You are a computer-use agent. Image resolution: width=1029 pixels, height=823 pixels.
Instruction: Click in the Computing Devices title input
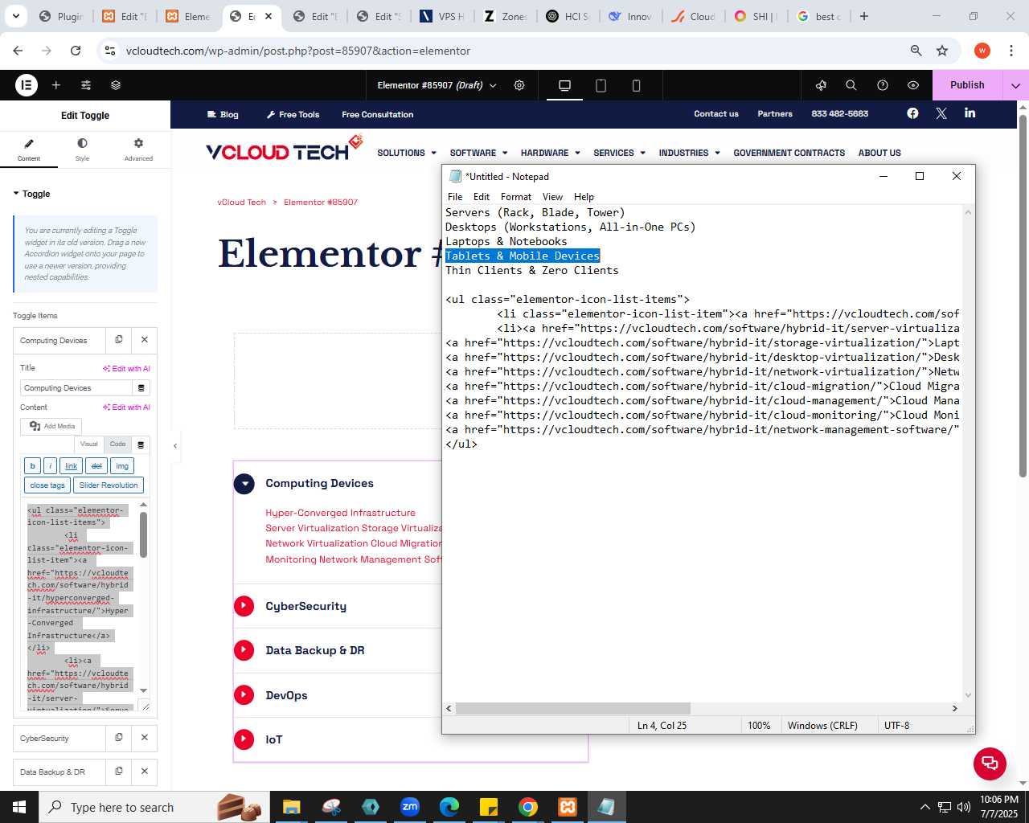pos(77,388)
